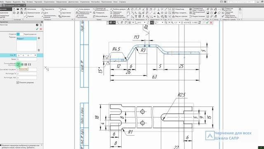Select the Отрезок line segment tool
Screen dimensions: 264x149
29,17
